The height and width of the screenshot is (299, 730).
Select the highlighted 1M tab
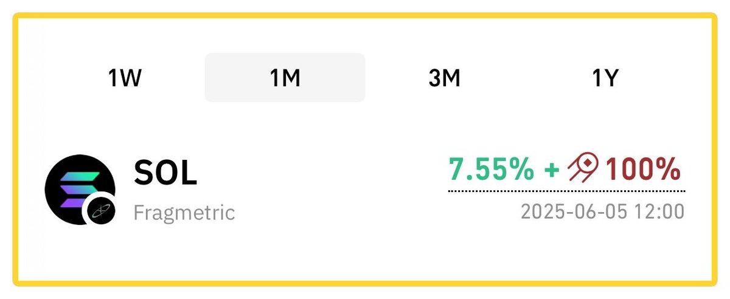285,78
